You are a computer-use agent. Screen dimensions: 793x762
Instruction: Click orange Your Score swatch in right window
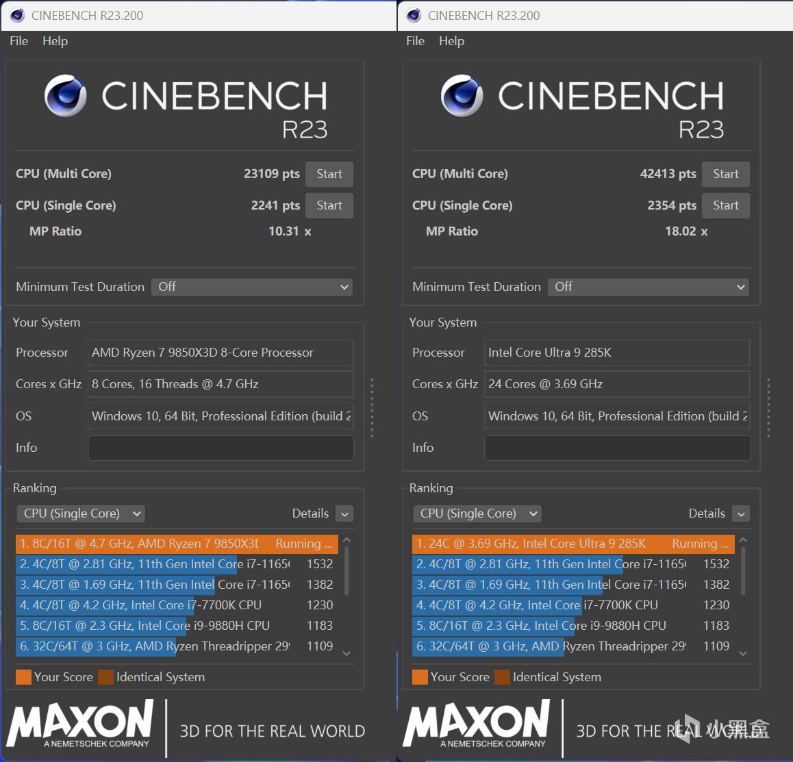click(420, 677)
